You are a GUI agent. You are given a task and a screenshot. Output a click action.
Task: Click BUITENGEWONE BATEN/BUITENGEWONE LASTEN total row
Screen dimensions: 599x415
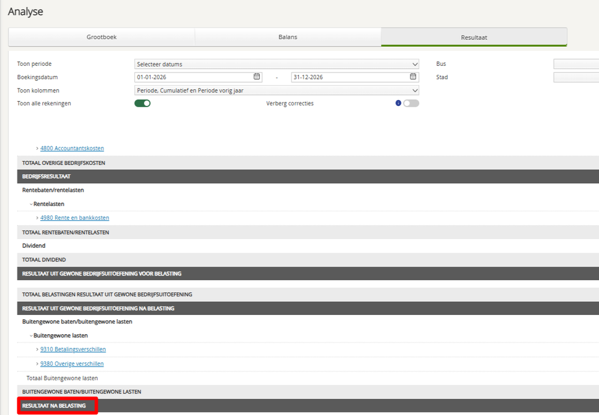tap(308, 392)
